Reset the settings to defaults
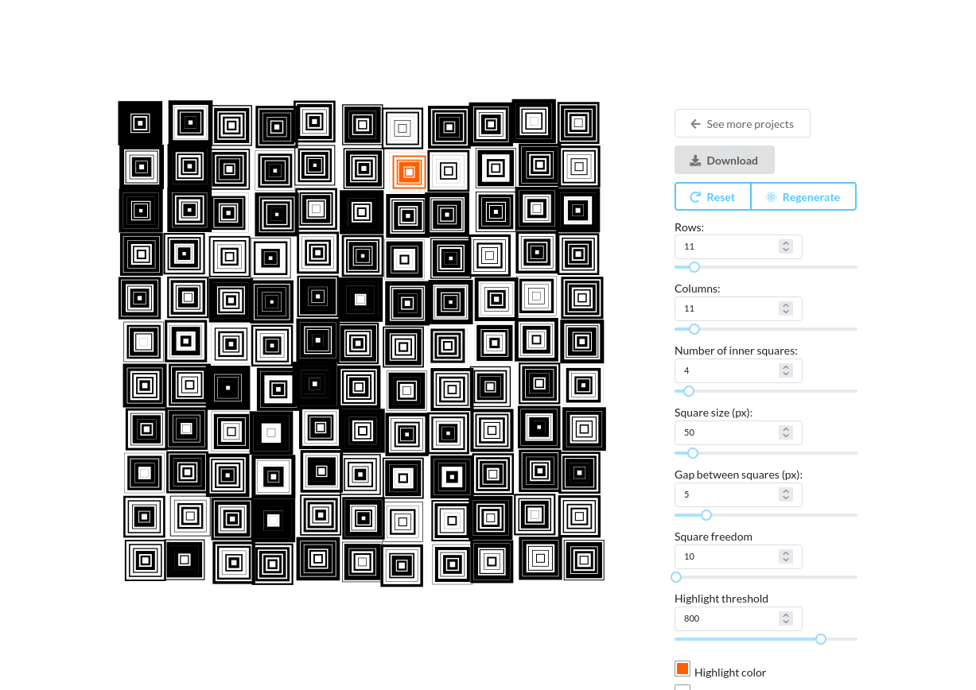 coord(713,197)
